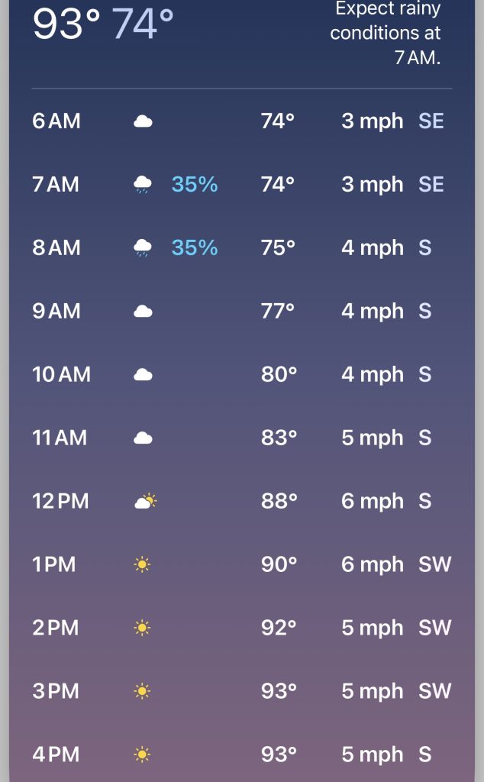Select the 4 PM hourly row label
Image resolution: width=484 pixels, height=782 pixels.
click(56, 755)
